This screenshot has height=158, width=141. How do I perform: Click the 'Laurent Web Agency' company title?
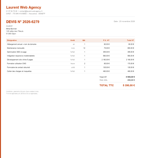click(24, 7)
